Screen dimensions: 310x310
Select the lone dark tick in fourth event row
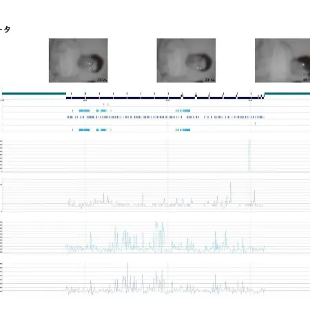255,123
